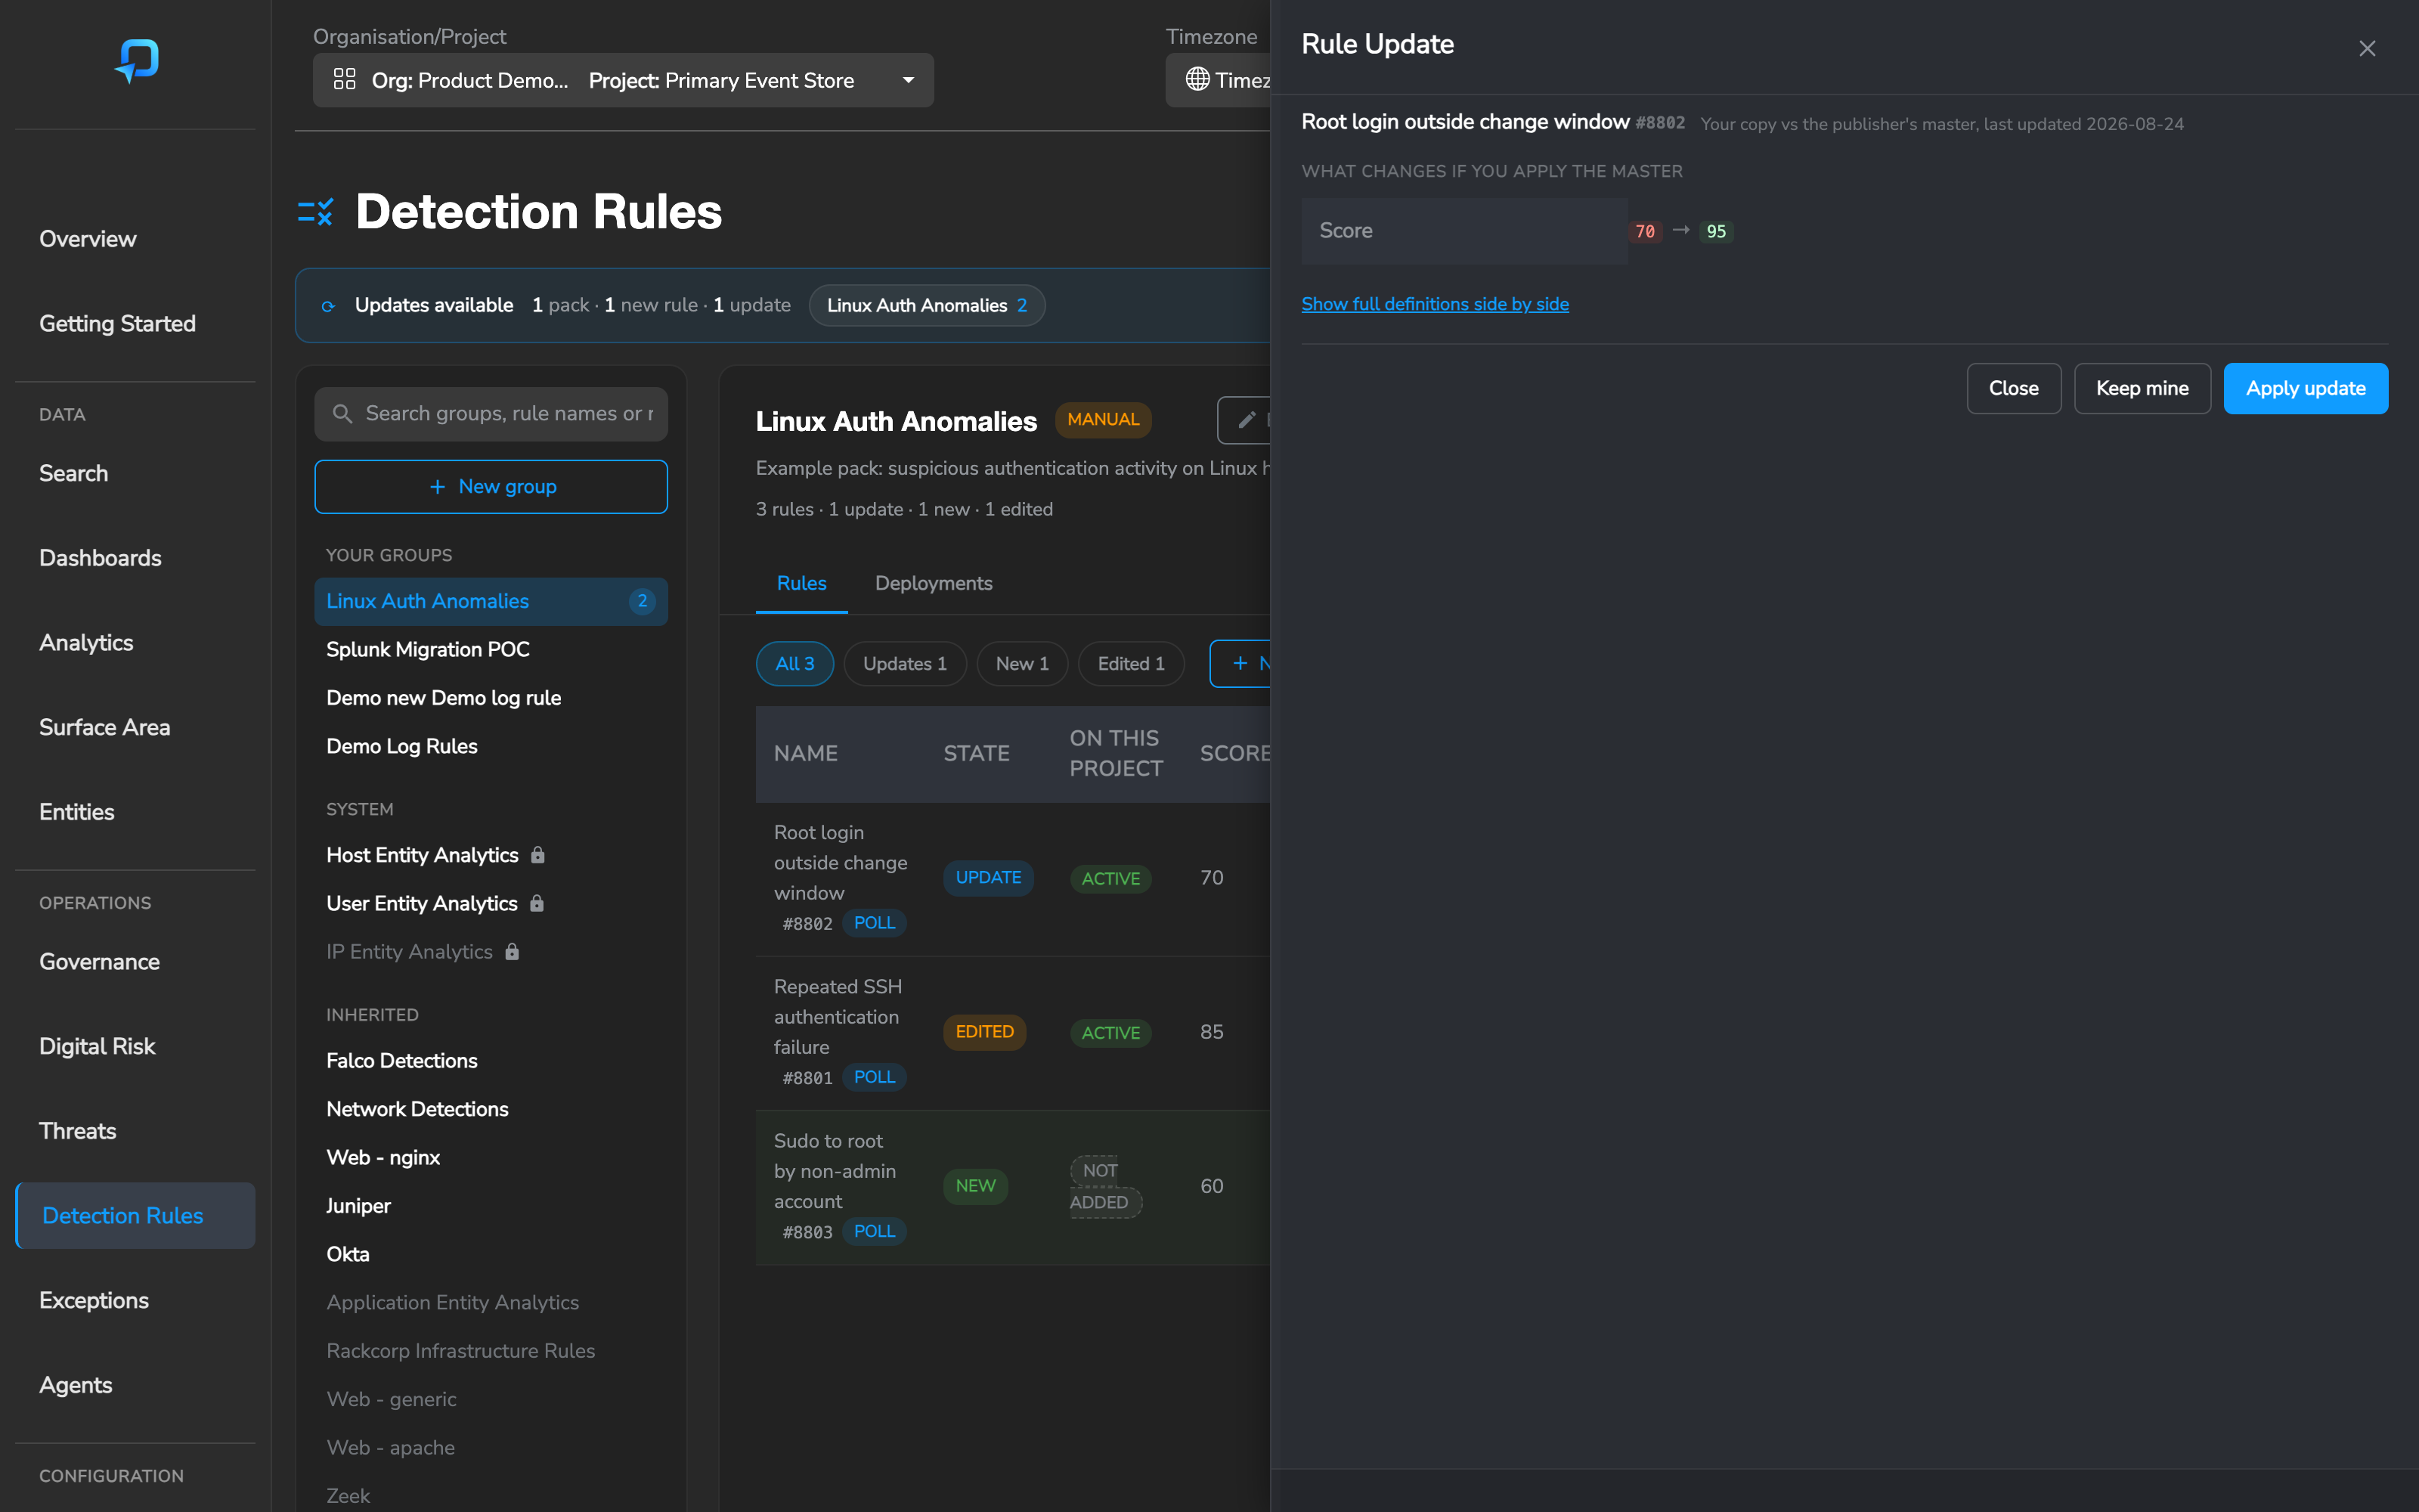The image size is (2419, 1512).
Task: Open Detection Rules in the sidebar
Action: click(136, 1216)
